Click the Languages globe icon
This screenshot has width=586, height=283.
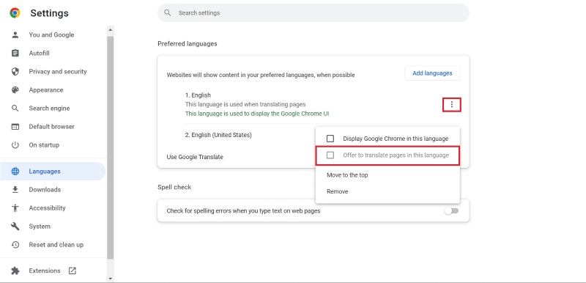coord(15,172)
